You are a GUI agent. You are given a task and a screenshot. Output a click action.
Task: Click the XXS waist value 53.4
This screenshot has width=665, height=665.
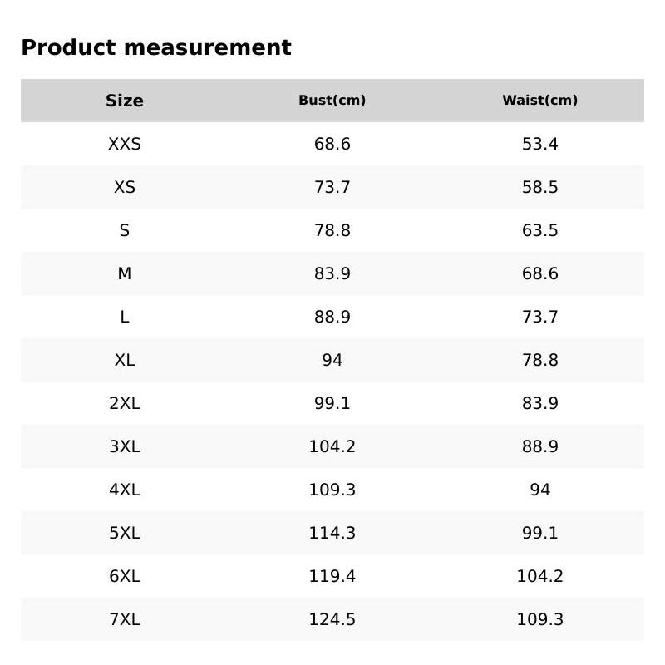click(x=540, y=144)
